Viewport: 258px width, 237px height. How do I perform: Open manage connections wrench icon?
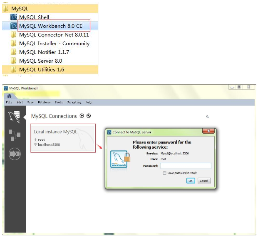(89, 116)
